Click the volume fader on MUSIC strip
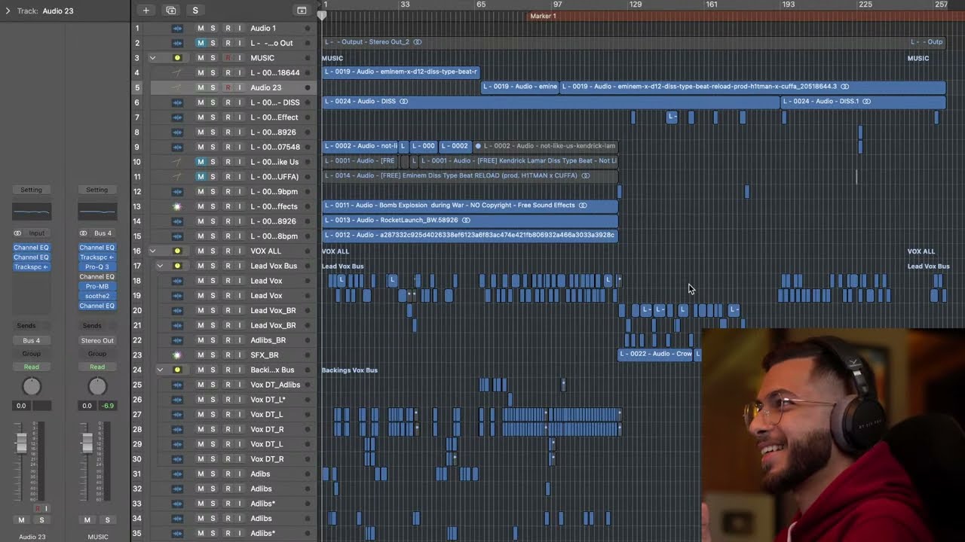The height and width of the screenshot is (542, 965). (x=87, y=443)
